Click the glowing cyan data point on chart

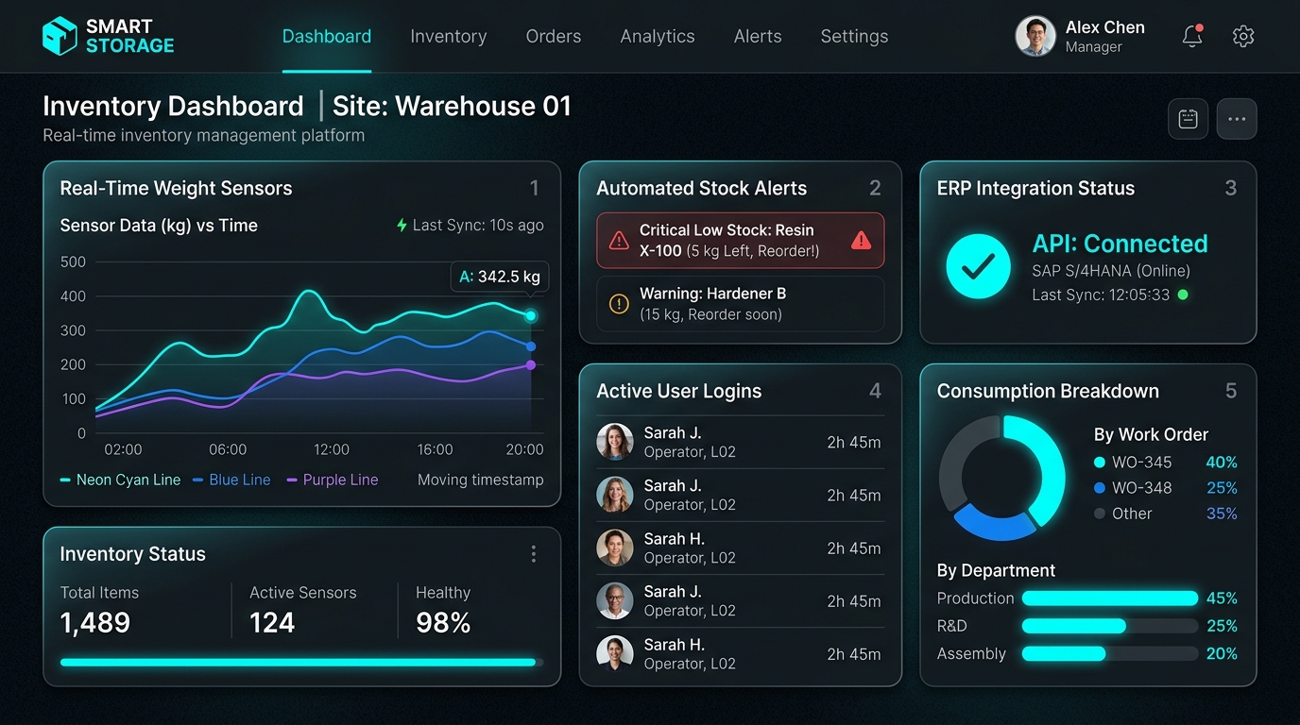531,315
